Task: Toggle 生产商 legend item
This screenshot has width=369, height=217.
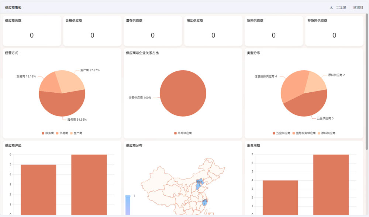Action: 76,133
